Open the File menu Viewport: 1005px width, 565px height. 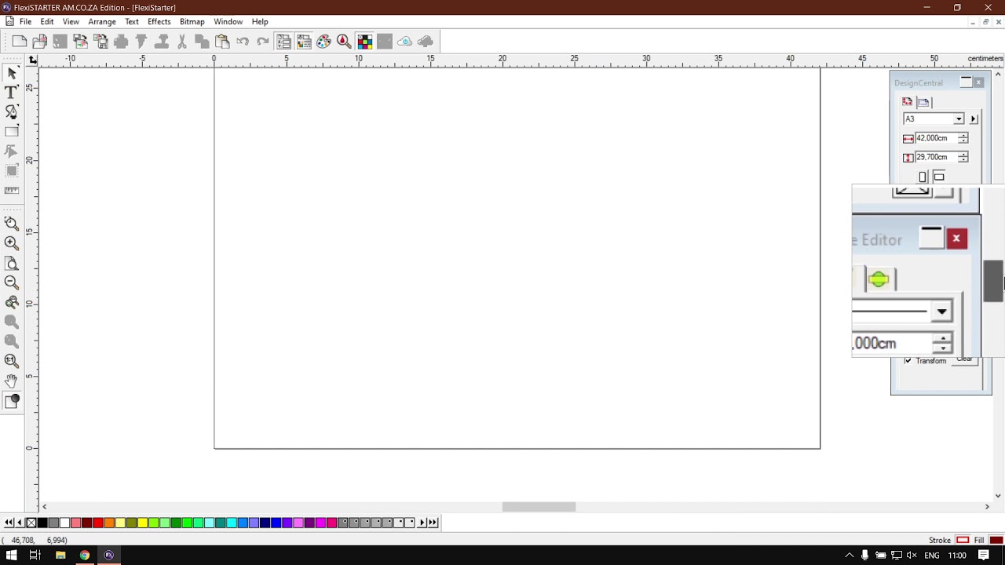pos(25,22)
